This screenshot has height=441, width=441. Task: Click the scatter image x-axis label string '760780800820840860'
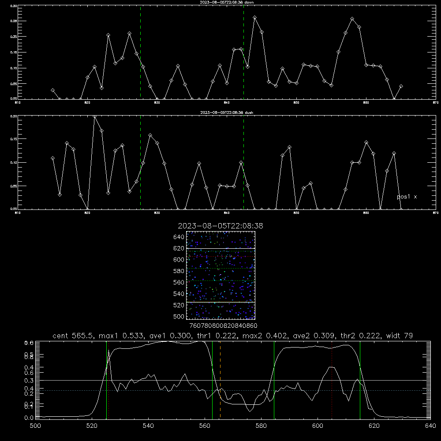[x=224, y=326]
